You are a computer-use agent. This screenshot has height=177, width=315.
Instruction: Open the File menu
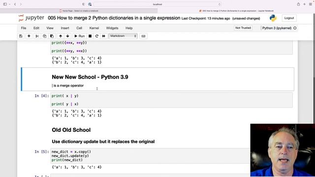24,28
